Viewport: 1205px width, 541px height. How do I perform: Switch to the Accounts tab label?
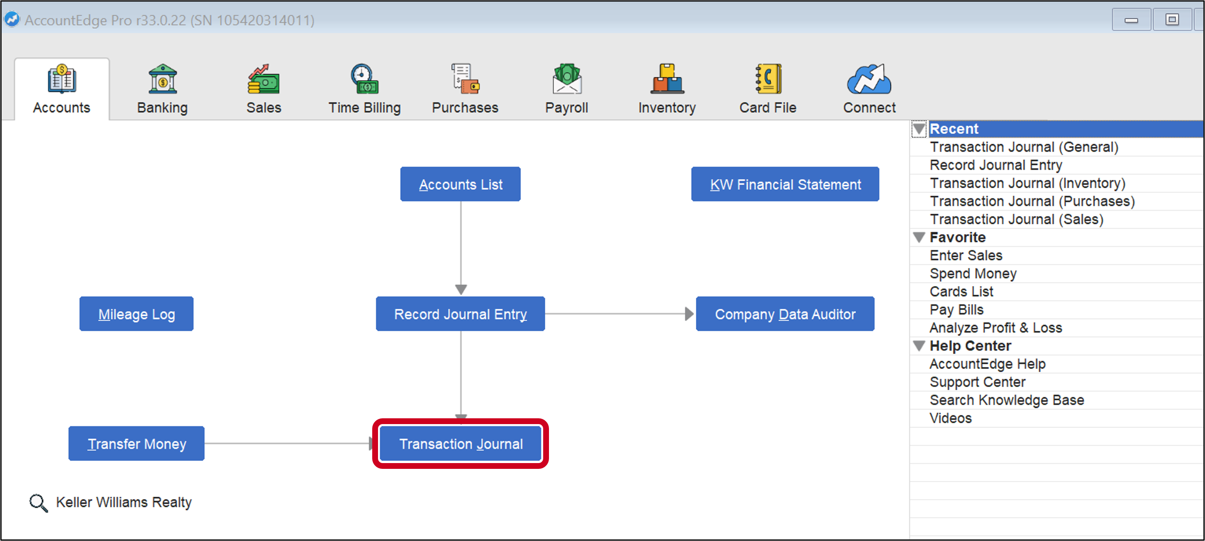click(62, 107)
